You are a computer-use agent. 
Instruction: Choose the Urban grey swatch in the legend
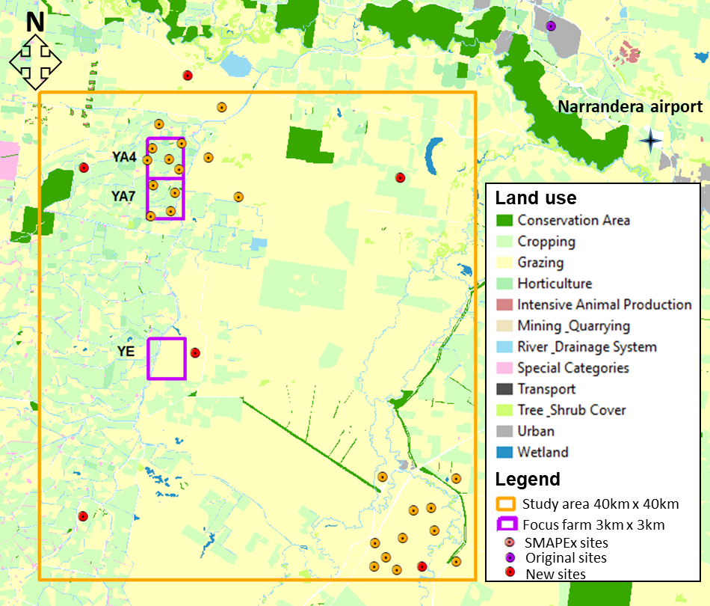504,431
